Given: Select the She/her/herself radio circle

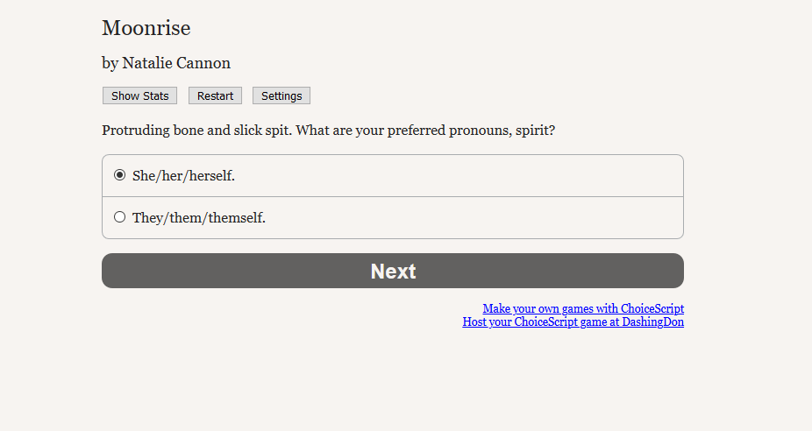Looking at the screenshot, I should click(120, 175).
